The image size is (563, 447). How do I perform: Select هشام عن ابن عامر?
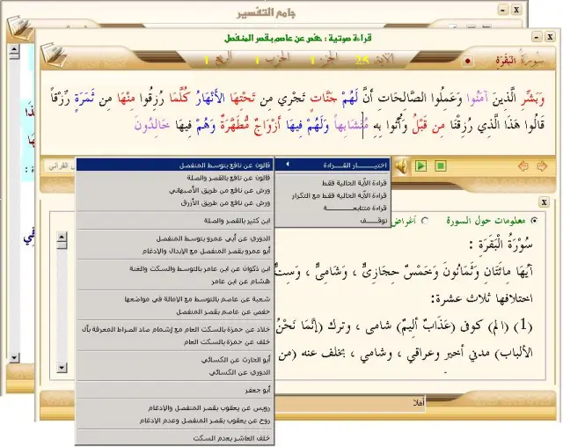coord(175,282)
